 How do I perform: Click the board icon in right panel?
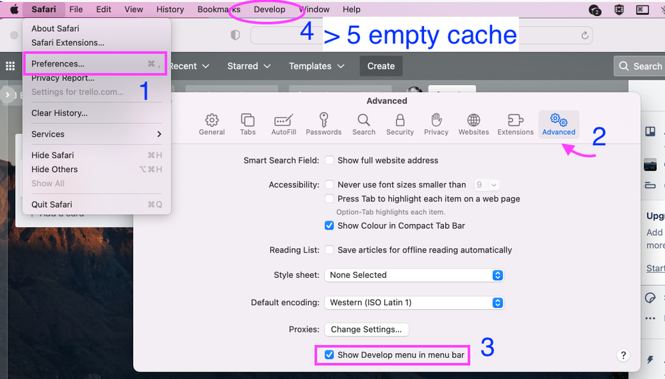pyautogui.click(x=650, y=131)
